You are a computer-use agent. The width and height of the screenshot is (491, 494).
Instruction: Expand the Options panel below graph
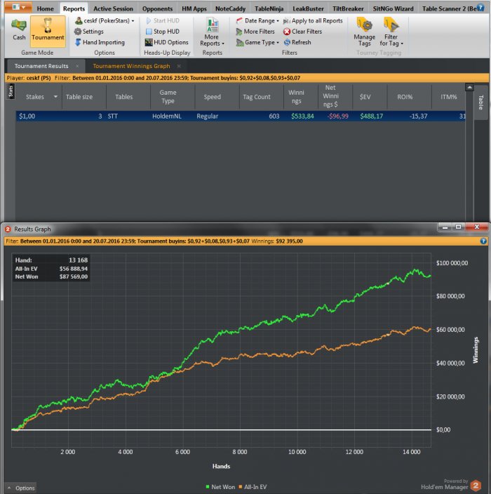click(21, 488)
